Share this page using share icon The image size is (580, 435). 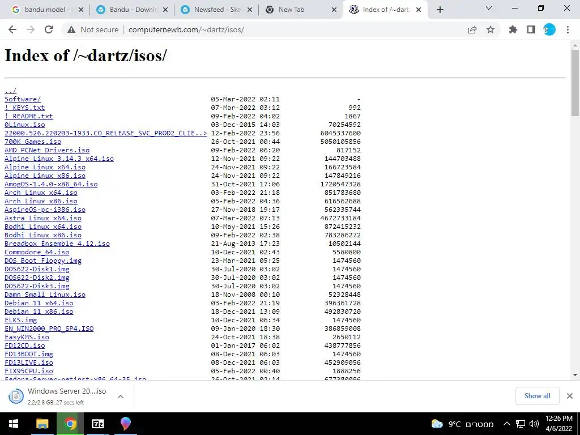click(x=472, y=29)
